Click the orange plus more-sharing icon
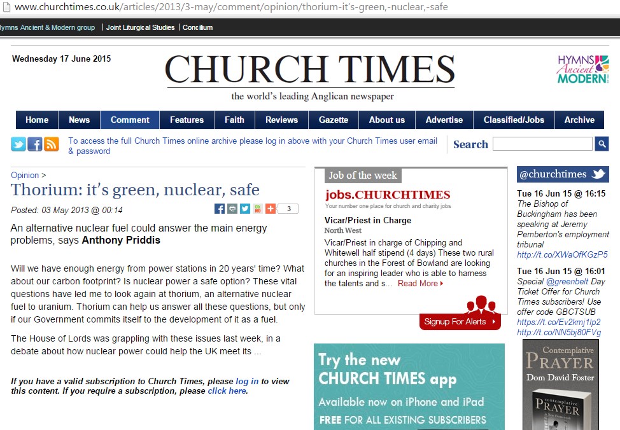 click(x=270, y=209)
